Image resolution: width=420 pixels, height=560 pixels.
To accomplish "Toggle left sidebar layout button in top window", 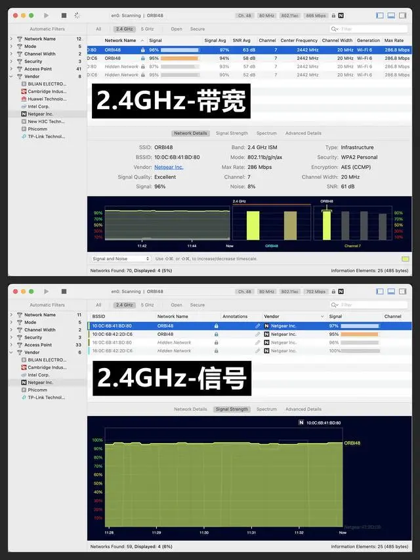I will (x=380, y=15).
